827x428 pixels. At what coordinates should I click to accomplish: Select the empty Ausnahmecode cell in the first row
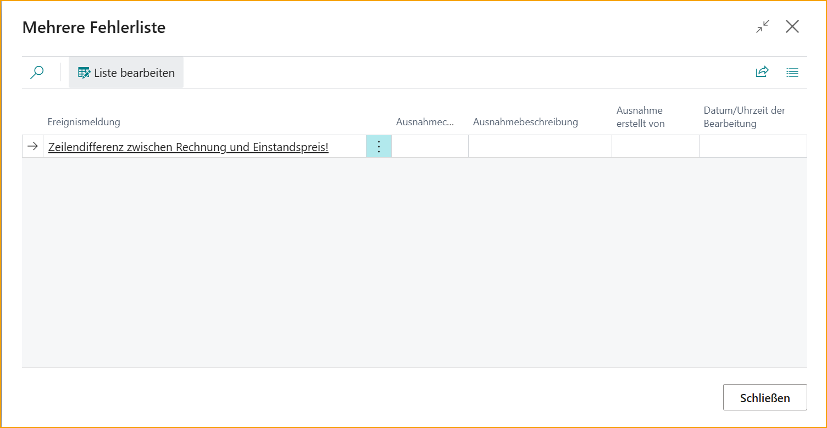(x=430, y=147)
